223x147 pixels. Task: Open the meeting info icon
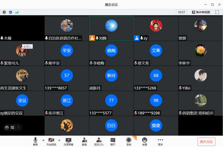point(4,12)
